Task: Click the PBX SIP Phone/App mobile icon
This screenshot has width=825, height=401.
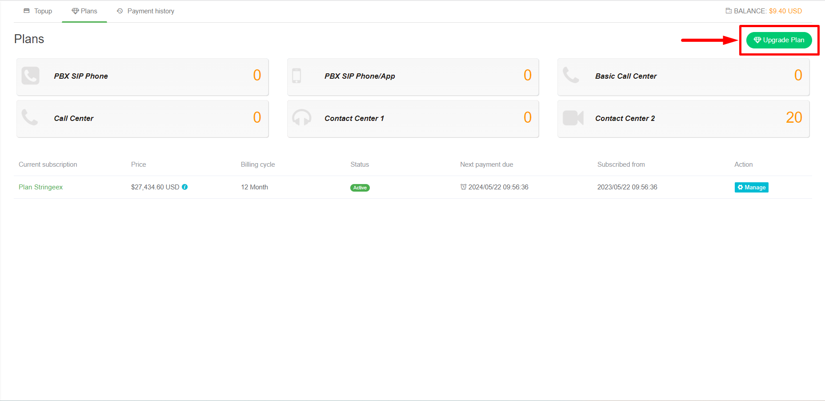Action: 296,76
